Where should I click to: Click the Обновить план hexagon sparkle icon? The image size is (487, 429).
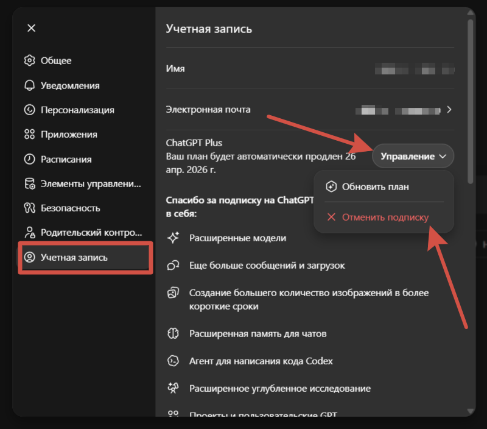click(x=331, y=186)
